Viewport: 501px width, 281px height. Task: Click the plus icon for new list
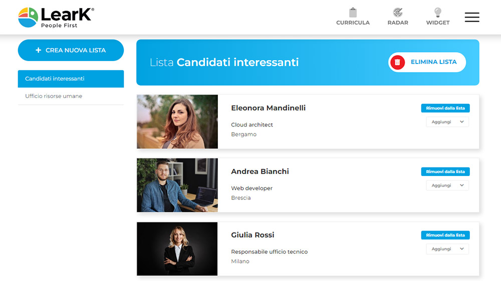[38, 50]
